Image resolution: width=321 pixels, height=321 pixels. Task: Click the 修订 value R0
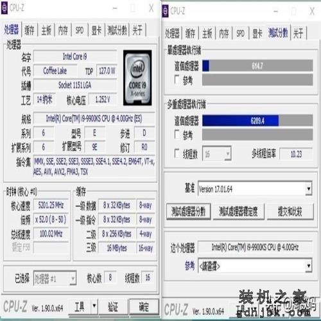(x=144, y=147)
